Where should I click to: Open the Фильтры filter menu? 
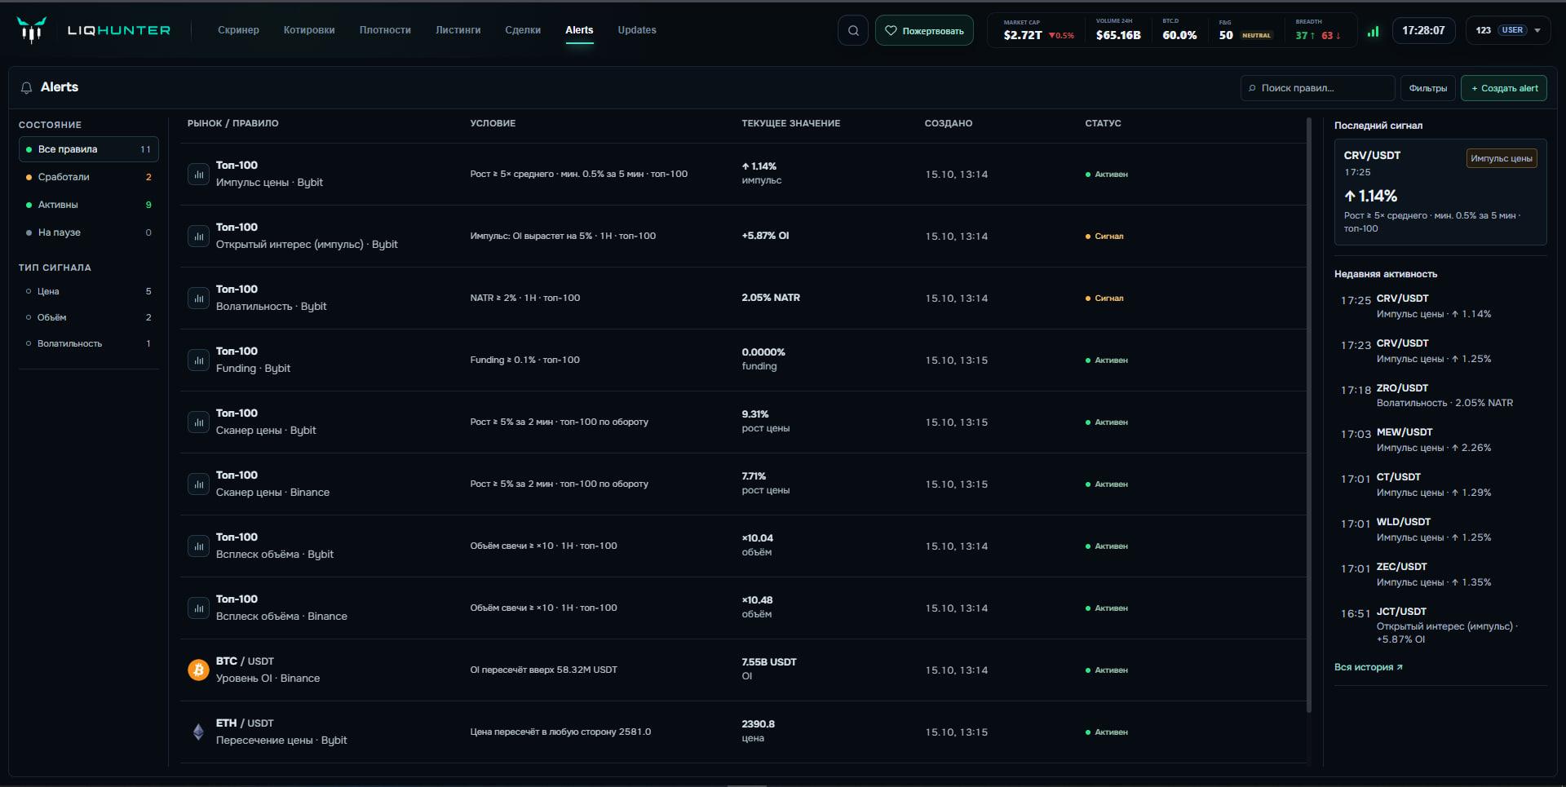(1428, 88)
